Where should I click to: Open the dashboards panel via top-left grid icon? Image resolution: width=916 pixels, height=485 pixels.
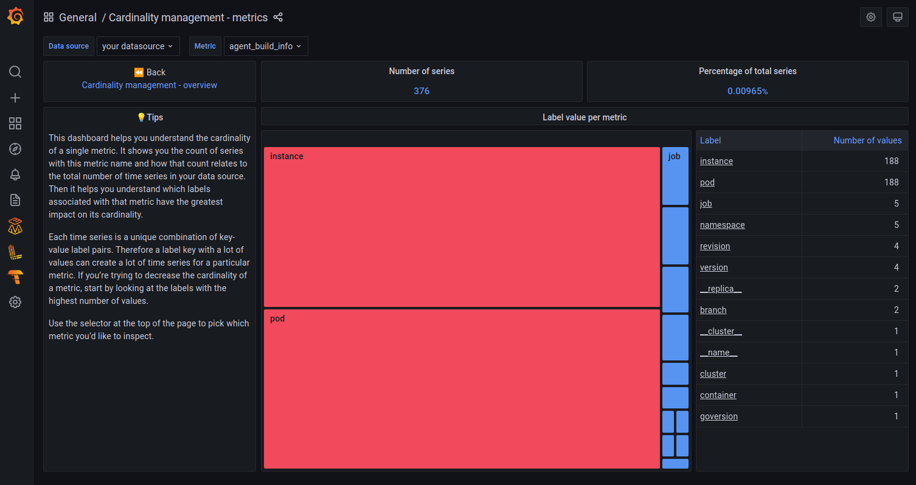[x=49, y=16]
